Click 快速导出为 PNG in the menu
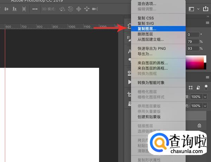Viewport: 211px width, 162px height. click(152, 48)
